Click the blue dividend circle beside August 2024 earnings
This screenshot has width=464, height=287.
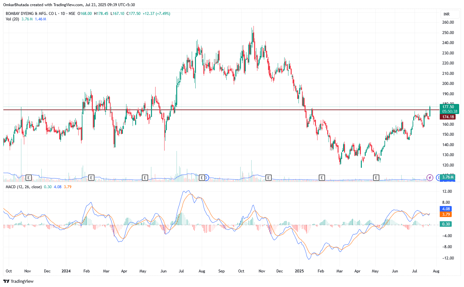pyautogui.click(x=207, y=178)
